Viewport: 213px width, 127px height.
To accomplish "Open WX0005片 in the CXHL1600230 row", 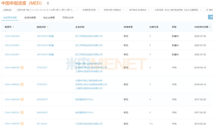I will tap(42, 99).
